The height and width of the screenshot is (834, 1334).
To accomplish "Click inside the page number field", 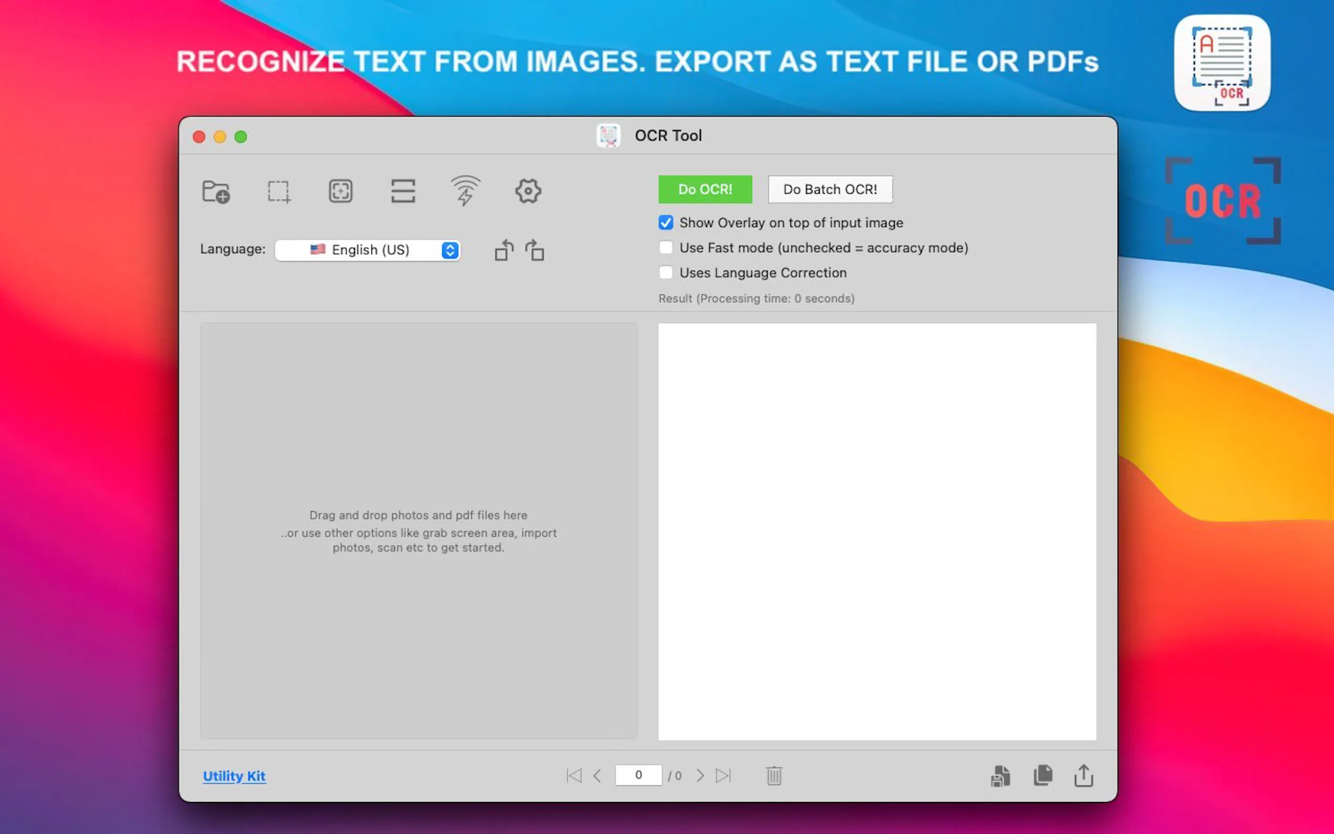I will (639, 775).
